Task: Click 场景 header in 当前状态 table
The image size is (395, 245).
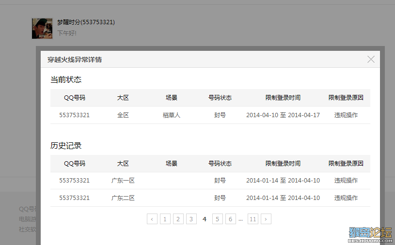Action: point(172,98)
